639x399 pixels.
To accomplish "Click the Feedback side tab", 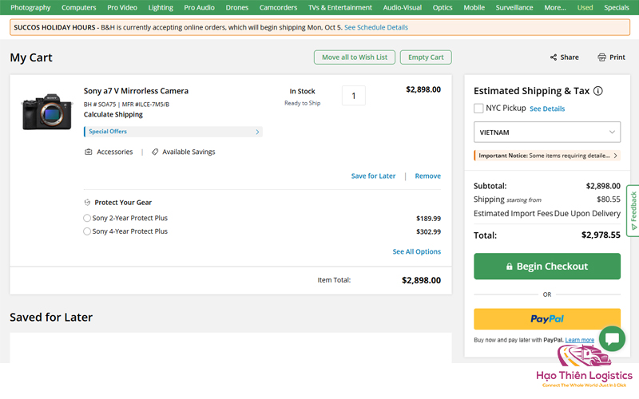I will [x=633, y=211].
